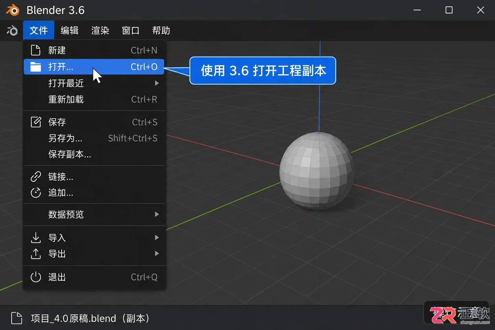This screenshot has width=495, height=330.
Task: Click the Blender logo icon in menu bar
Action: tap(12, 31)
